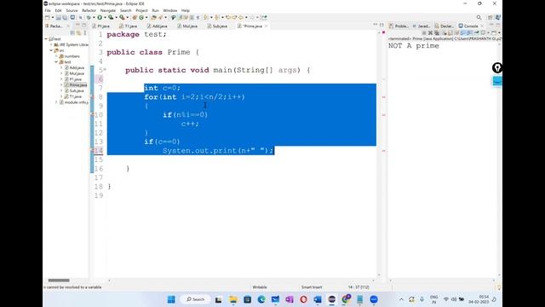
Task: Open the Run menu
Action: pyautogui.click(x=155, y=10)
